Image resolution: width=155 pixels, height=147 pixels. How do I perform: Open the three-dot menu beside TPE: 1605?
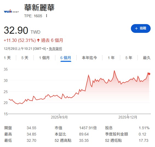(x=47, y=16)
